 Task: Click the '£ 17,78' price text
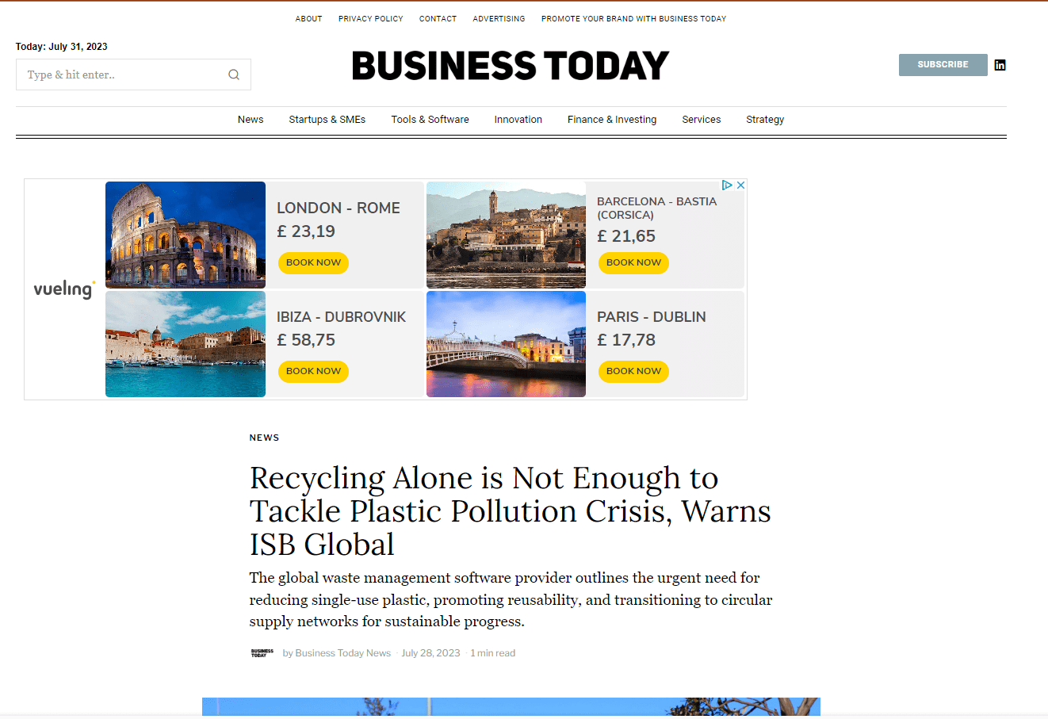[626, 340]
